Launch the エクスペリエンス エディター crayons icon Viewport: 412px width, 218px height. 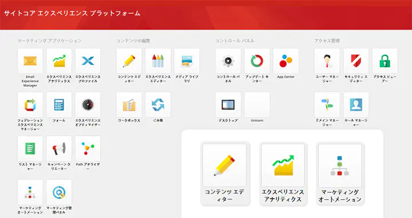tap(158, 61)
